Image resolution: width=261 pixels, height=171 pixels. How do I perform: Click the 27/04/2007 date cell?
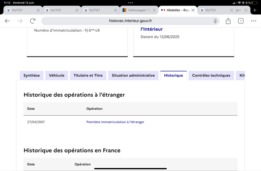click(x=36, y=122)
